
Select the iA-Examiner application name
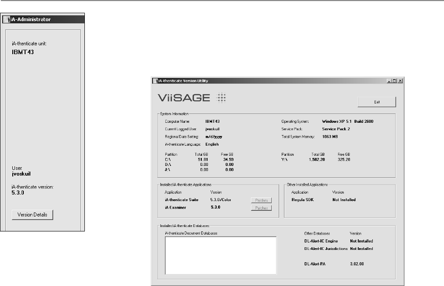175,208
